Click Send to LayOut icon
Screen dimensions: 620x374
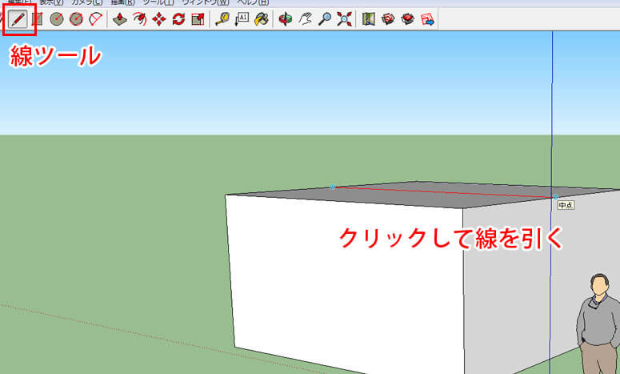coord(427,19)
